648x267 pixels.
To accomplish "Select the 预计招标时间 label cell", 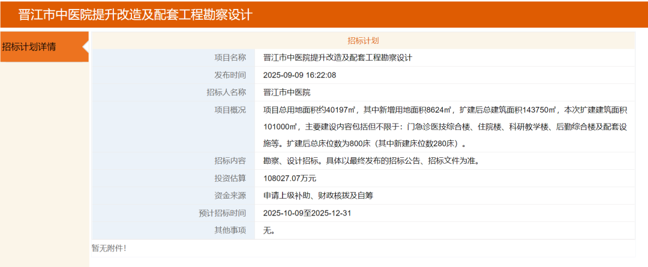I will coord(173,213).
